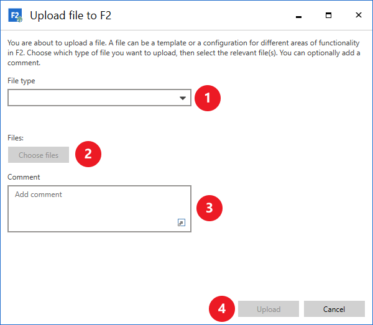This screenshot has height=325, width=373.
Task: Expand the comment box using its corner icon
Action: click(x=182, y=222)
